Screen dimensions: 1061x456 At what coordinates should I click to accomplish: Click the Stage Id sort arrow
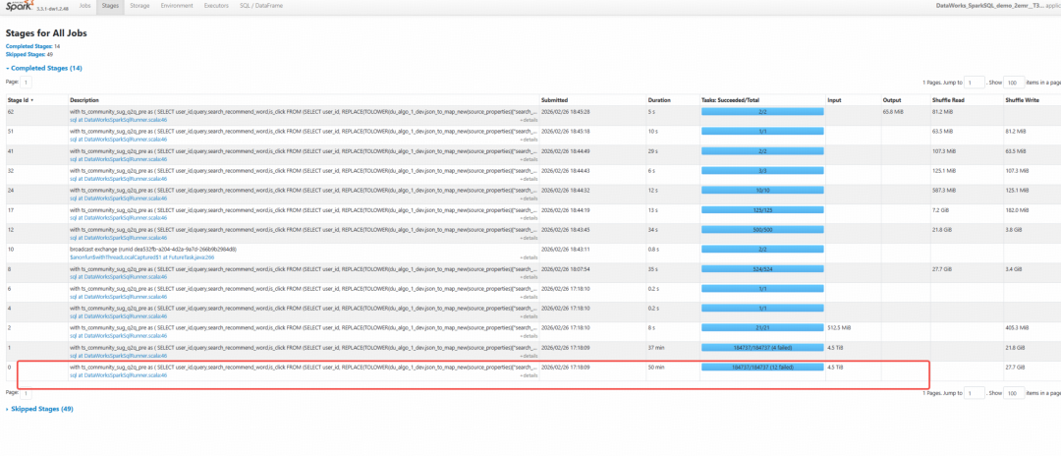31,100
